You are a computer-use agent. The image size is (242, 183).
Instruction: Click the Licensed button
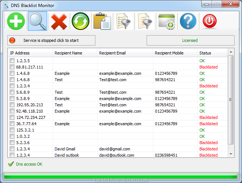click(x=190, y=40)
